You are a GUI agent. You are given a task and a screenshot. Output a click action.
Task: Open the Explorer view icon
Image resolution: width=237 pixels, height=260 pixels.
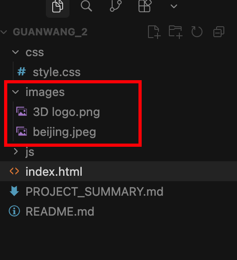(58, 6)
